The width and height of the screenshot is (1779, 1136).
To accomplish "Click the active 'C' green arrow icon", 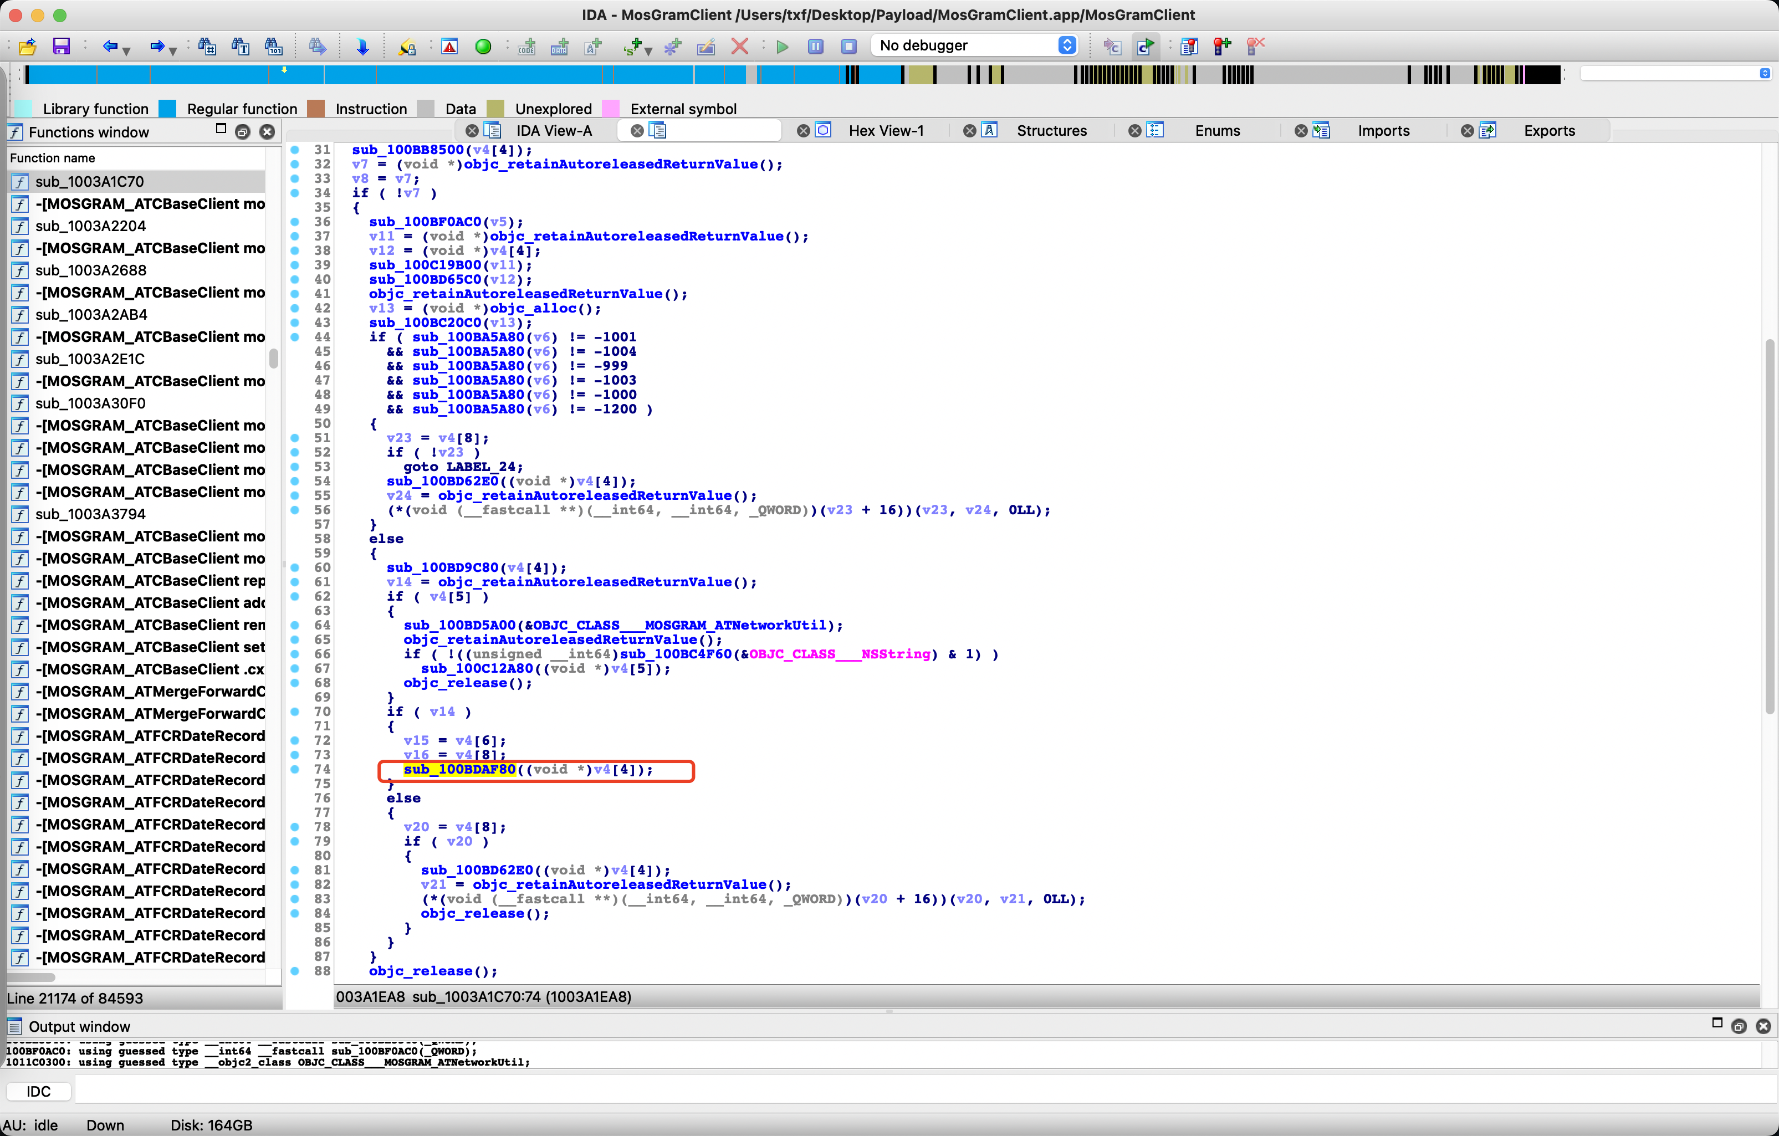I will (x=1145, y=47).
